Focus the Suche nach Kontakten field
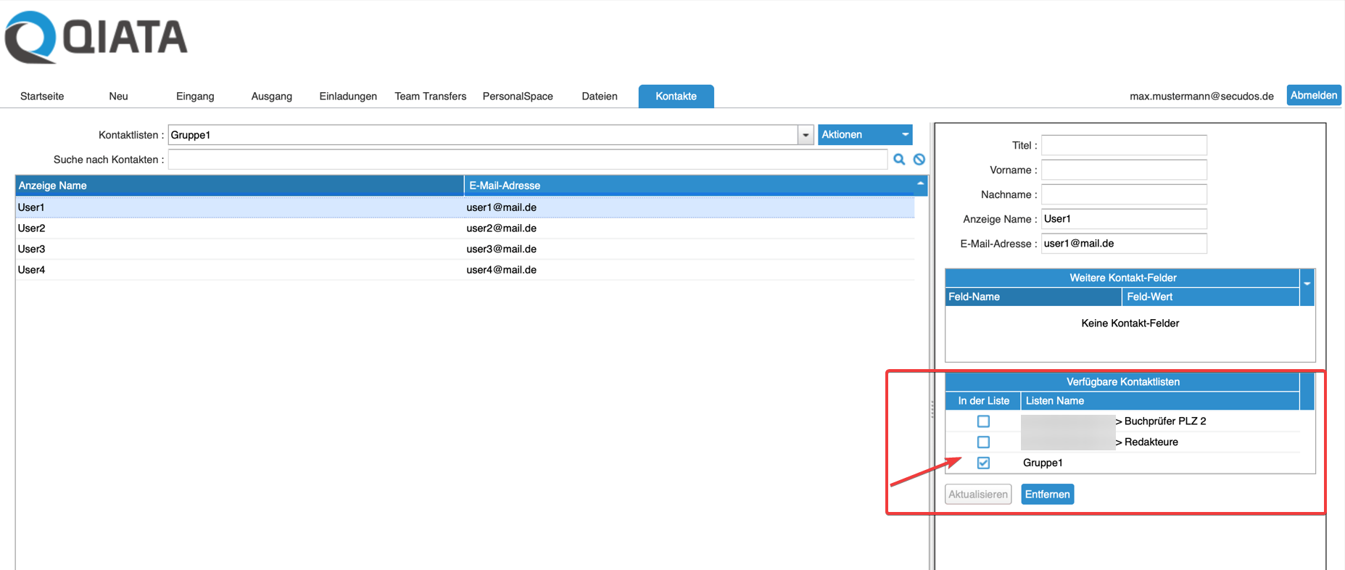 click(527, 160)
